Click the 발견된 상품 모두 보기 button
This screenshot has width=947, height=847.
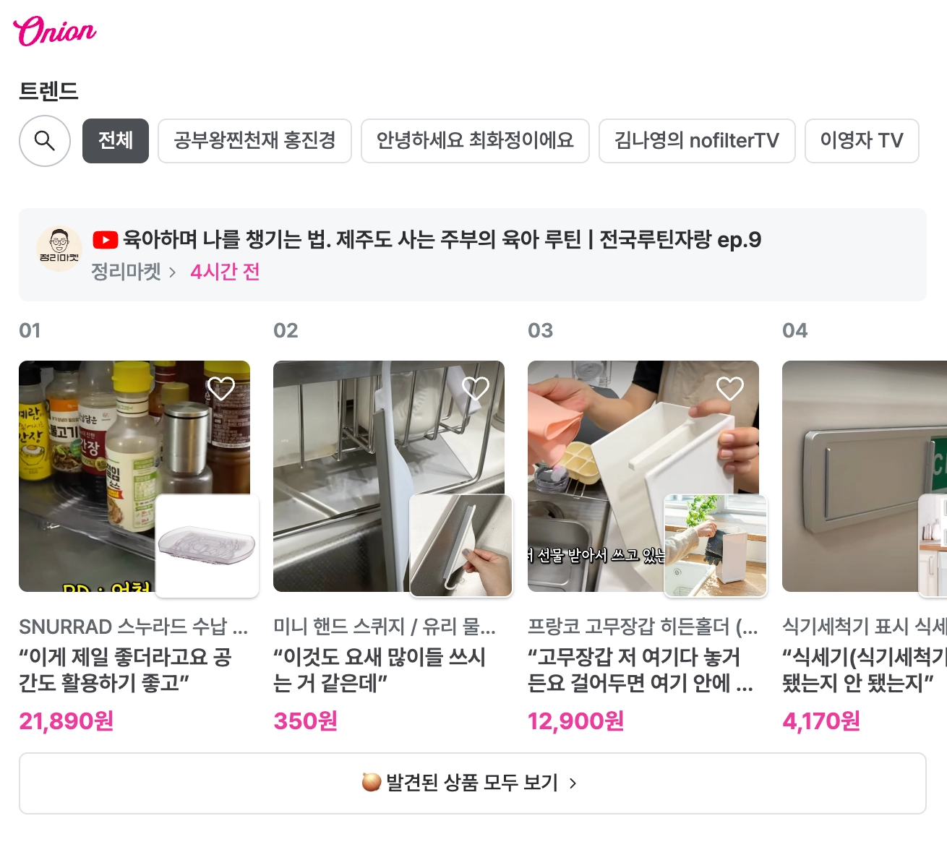pos(472,783)
